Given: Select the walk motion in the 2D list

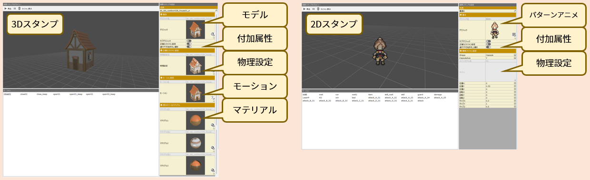Looking at the screenshot, I should point(305,94).
